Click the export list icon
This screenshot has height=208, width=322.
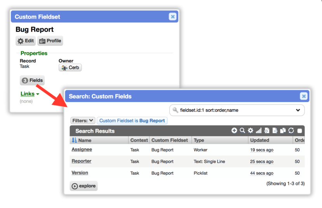275,130
